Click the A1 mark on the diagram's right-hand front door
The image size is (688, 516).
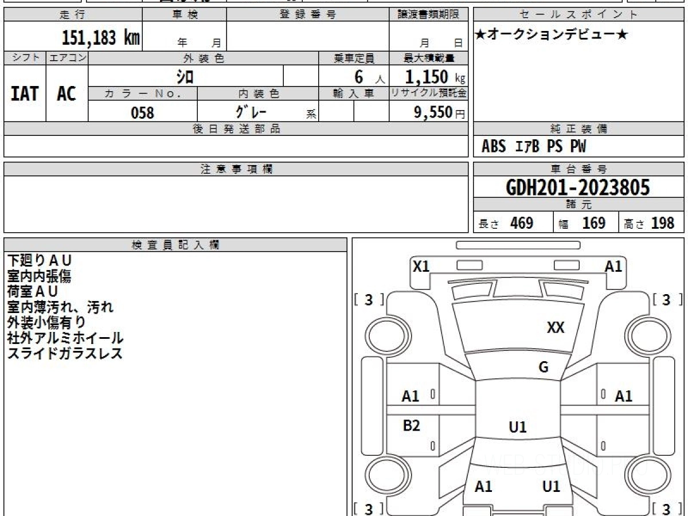tap(623, 396)
